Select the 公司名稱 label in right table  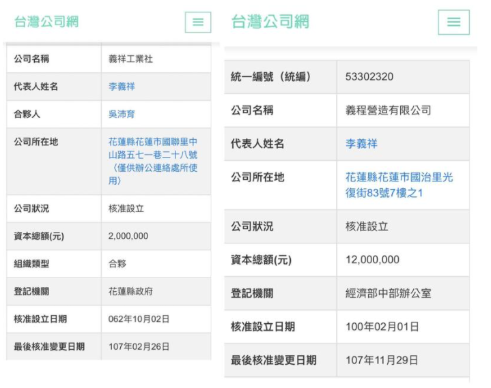pyautogui.click(x=252, y=110)
